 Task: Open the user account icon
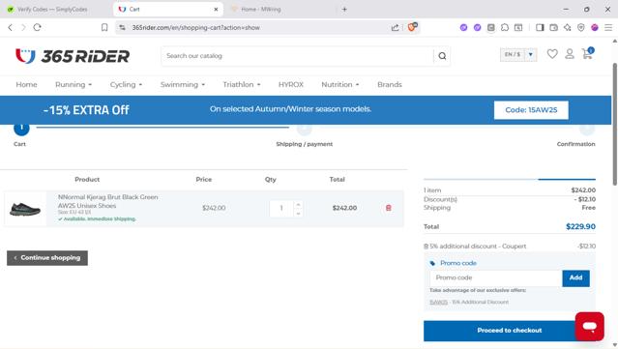pyautogui.click(x=570, y=54)
